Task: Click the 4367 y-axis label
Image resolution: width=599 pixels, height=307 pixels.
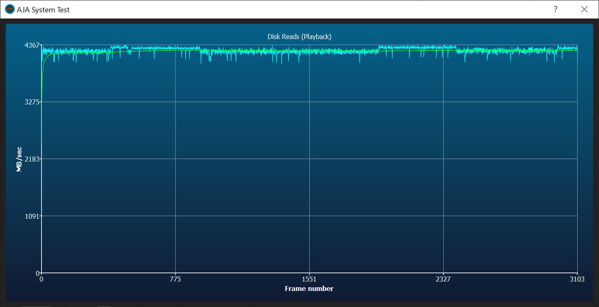Action: click(32, 45)
